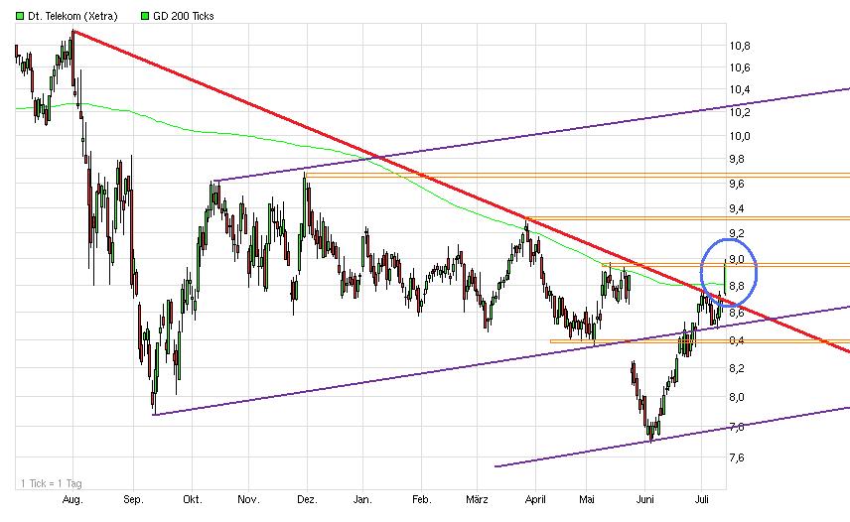Click the 10,0 price axis value
This screenshot has width=850, height=522.
point(740,136)
